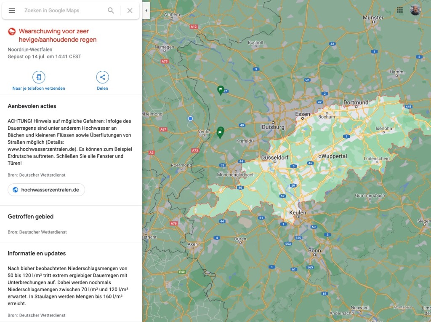Click the Neuwied town label
This screenshot has width=431, height=322.
point(359,307)
